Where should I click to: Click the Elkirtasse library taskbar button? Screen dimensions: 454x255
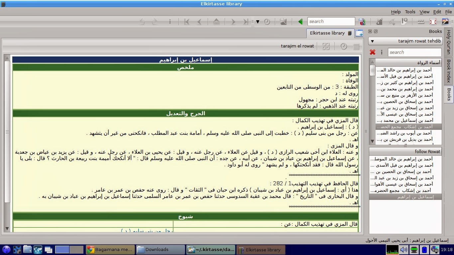(x=261, y=250)
